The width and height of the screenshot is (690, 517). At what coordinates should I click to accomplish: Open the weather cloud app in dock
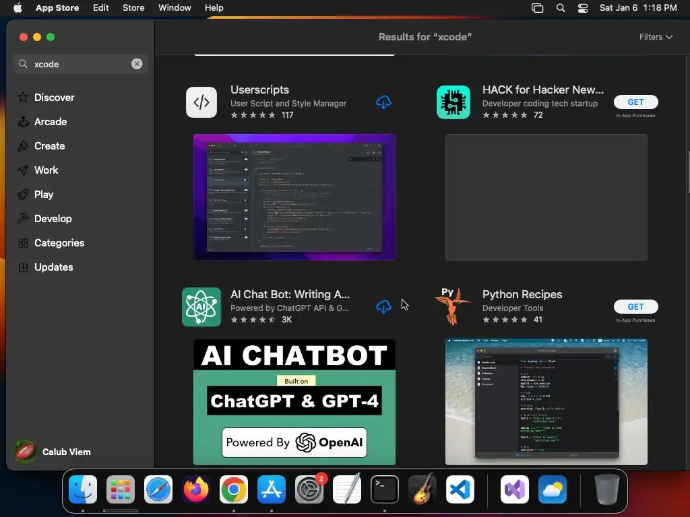[553, 489]
